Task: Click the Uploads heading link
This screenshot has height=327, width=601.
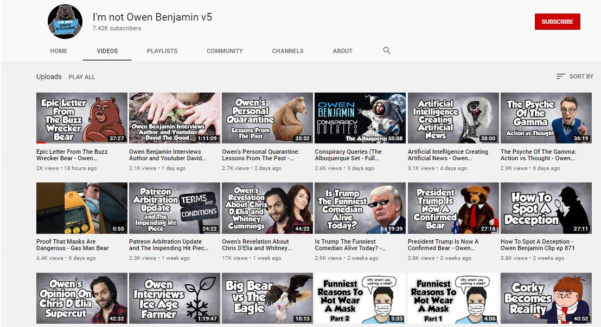Action: 49,76
